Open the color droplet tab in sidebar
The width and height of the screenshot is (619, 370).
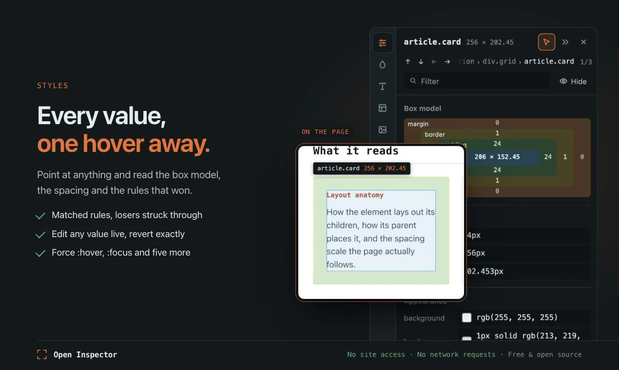point(383,64)
